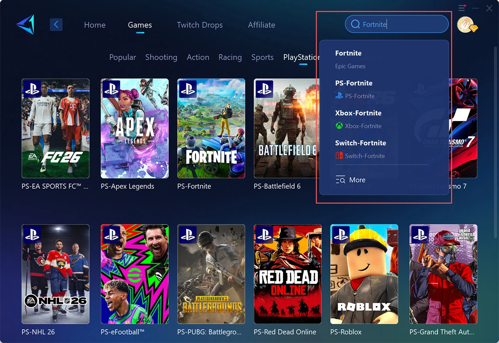Click the Xbox icon next to Xbox-Fortnite
499x343 pixels.
point(339,126)
